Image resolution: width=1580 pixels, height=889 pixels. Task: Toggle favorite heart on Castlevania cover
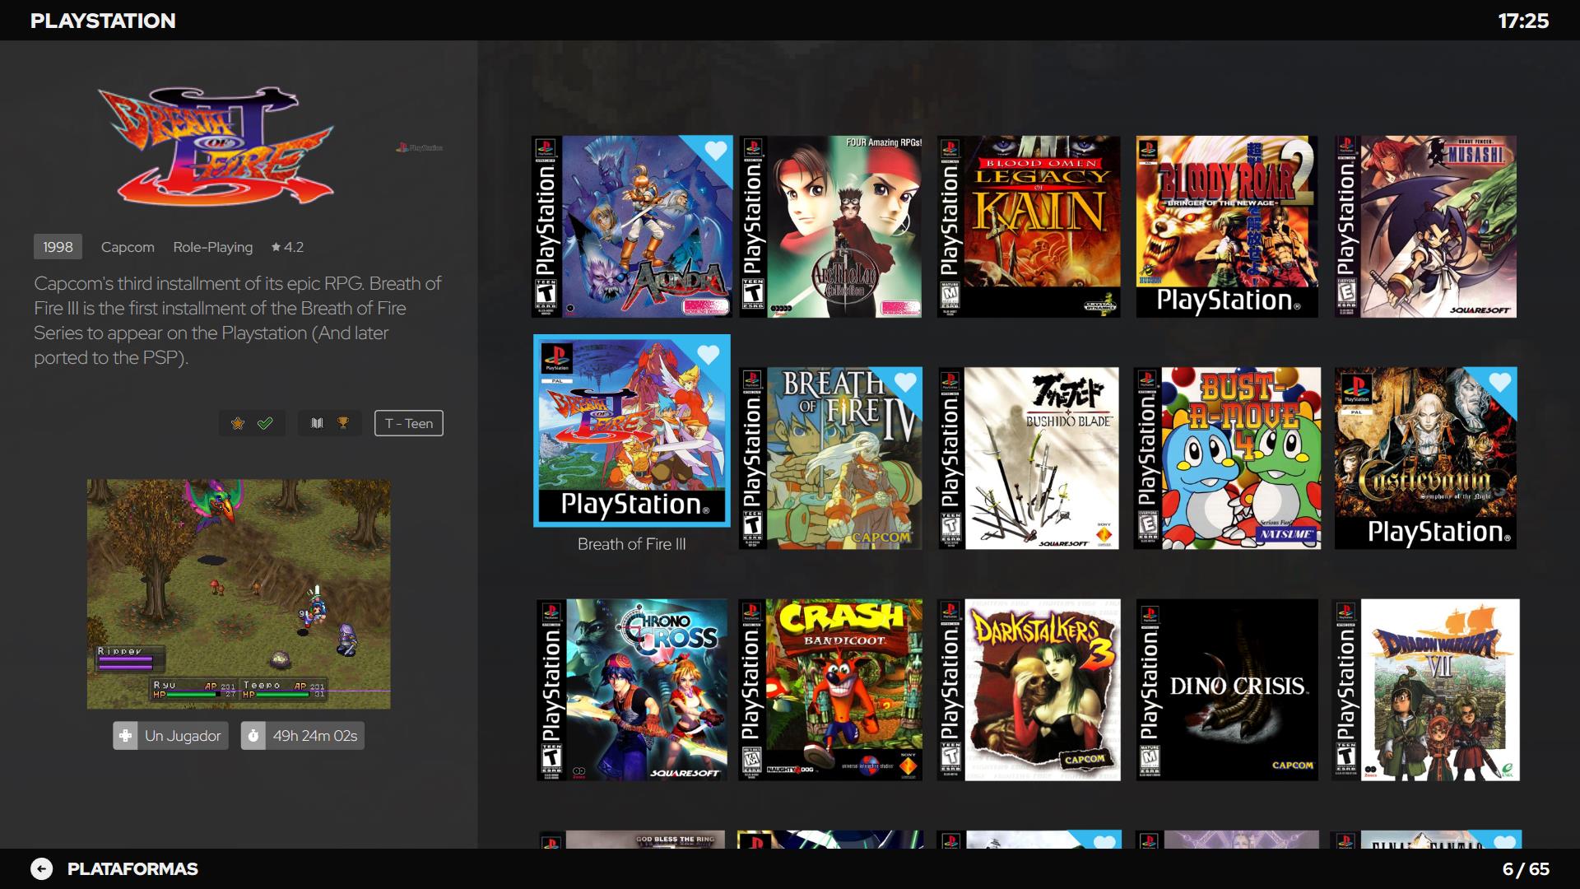pyautogui.click(x=1500, y=382)
